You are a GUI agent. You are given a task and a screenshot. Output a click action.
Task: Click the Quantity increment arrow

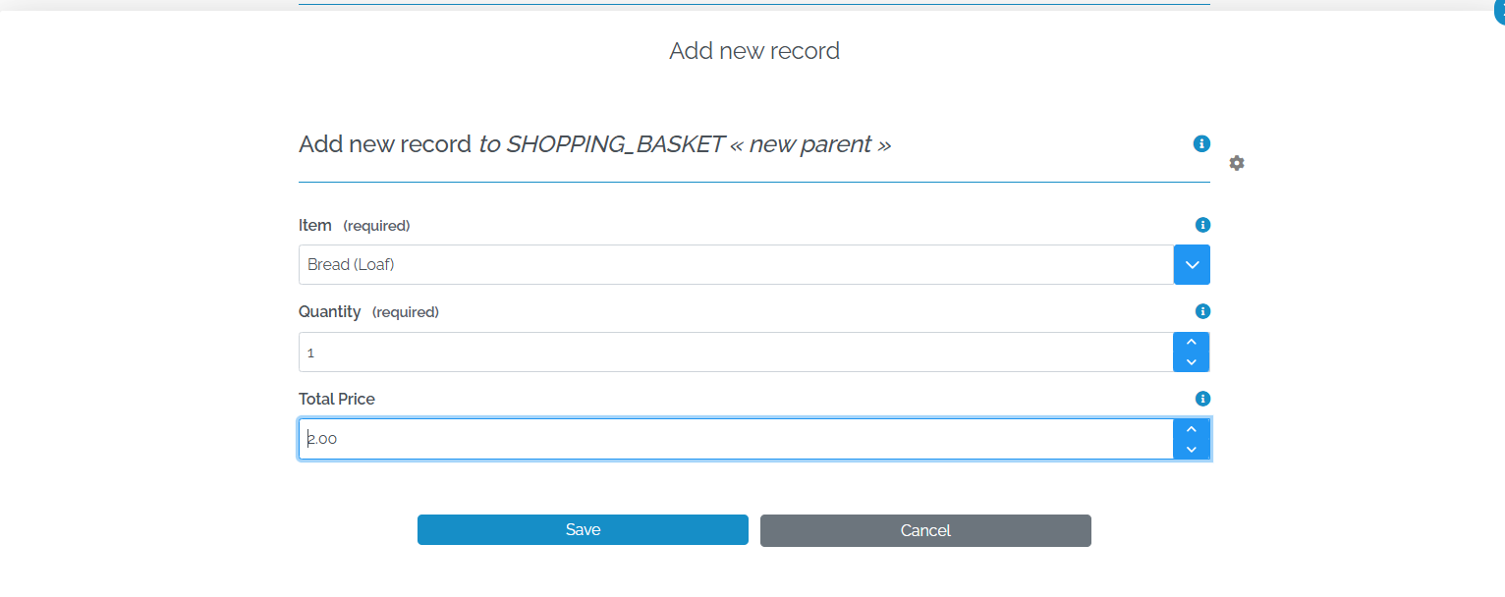point(1191,341)
